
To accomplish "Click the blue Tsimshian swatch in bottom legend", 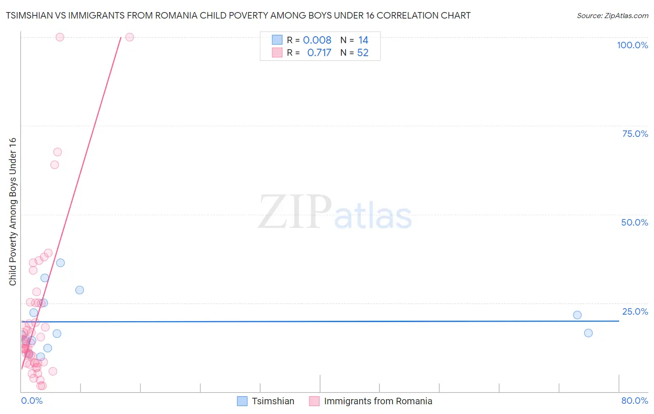I will click(x=242, y=401).
